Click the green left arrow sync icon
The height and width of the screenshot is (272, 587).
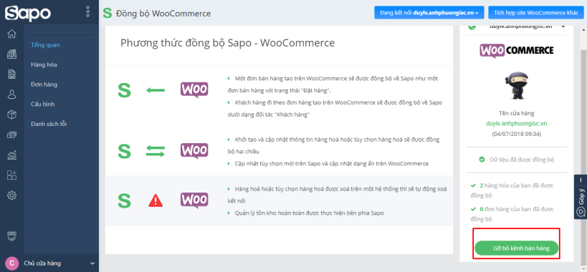156,90
